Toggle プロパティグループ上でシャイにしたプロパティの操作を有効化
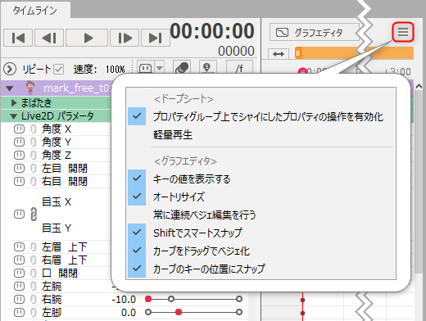This screenshot has height=321, width=426. pyautogui.click(x=261, y=116)
